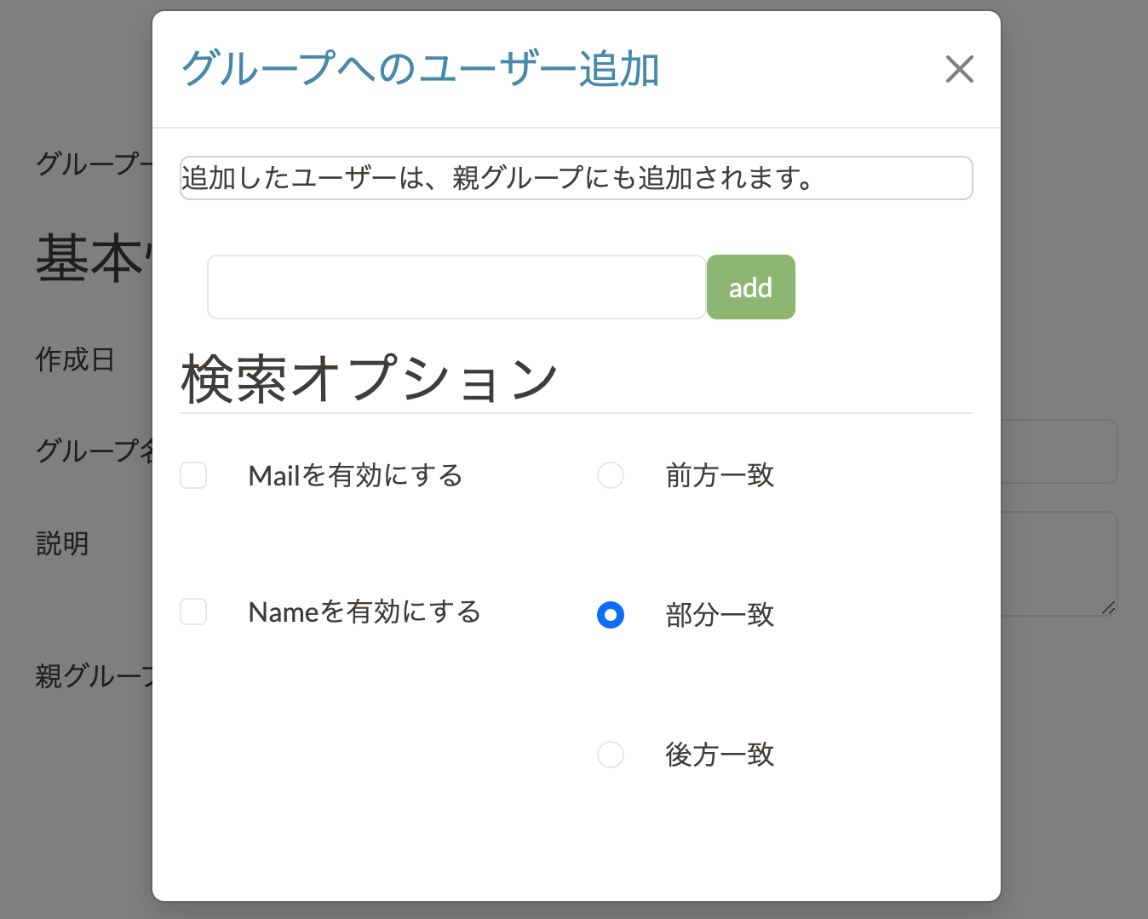
Task: Choose the 部分一致 radio button
Action: tap(611, 615)
